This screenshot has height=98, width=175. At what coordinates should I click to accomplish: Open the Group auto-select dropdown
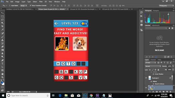(24, 6)
